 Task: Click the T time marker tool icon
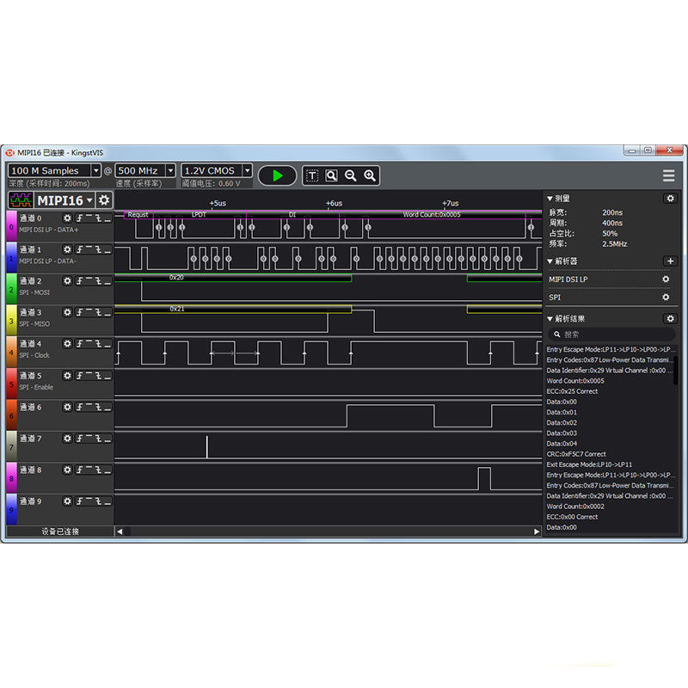[x=311, y=175]
